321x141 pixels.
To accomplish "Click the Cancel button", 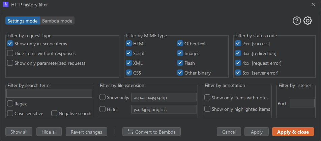I will (x=229, y=132).
